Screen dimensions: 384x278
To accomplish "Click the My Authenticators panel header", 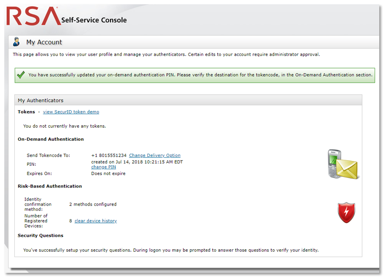I will pyautogui.click(x=40, y=100).
